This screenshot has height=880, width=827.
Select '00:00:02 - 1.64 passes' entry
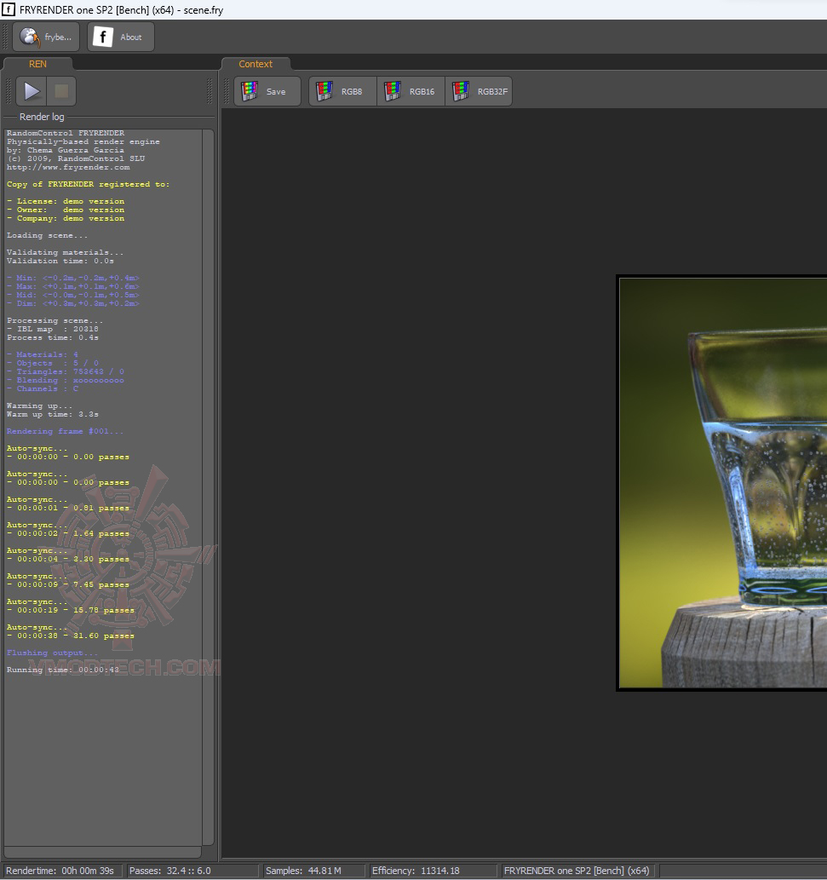[68, 534]
